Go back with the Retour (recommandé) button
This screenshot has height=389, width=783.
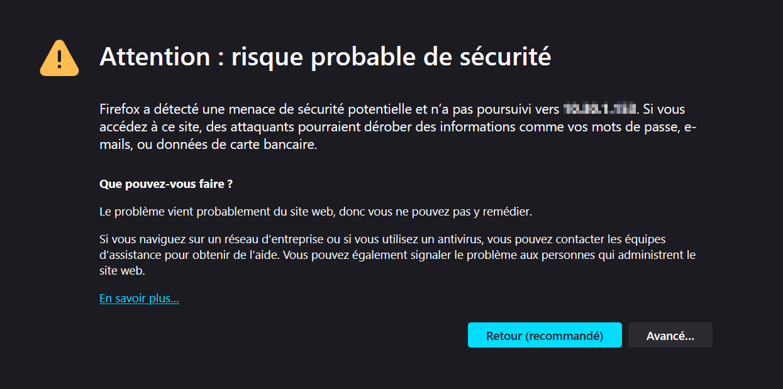point(545,336)
